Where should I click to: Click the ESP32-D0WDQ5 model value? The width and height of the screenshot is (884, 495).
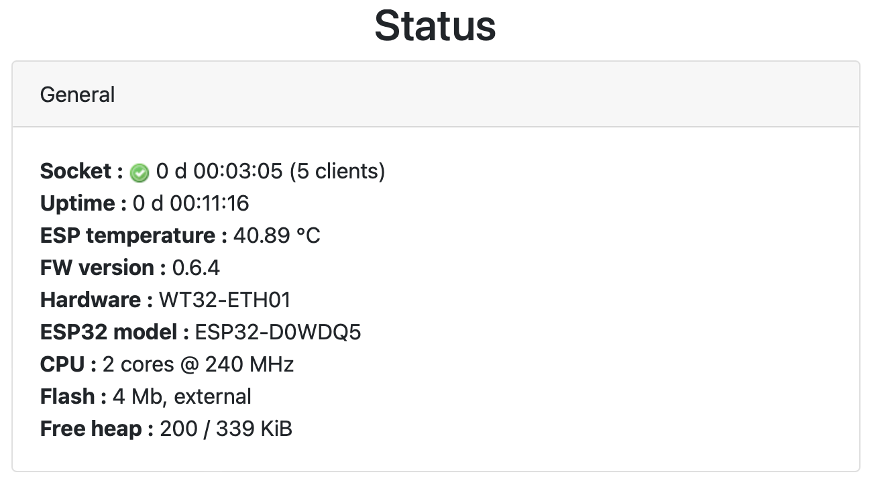coord(278,332)
